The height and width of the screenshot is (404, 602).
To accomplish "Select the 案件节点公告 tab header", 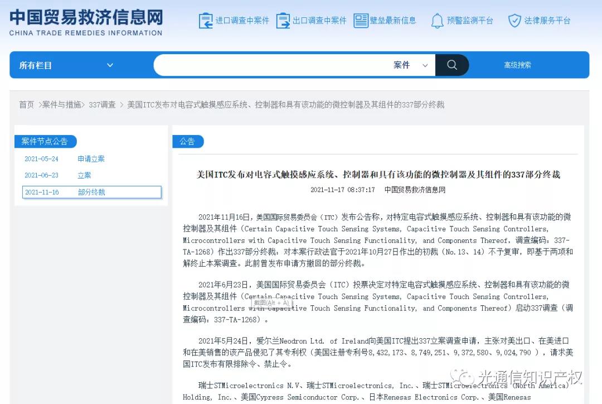I will point(45,142).
